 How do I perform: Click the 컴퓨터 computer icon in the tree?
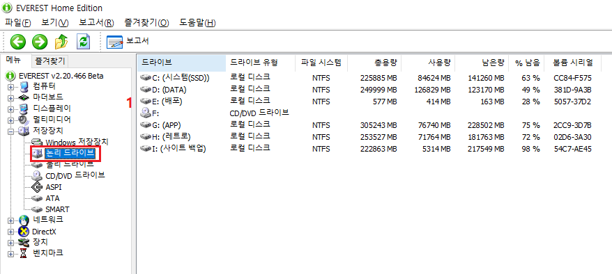pos(24,86)
